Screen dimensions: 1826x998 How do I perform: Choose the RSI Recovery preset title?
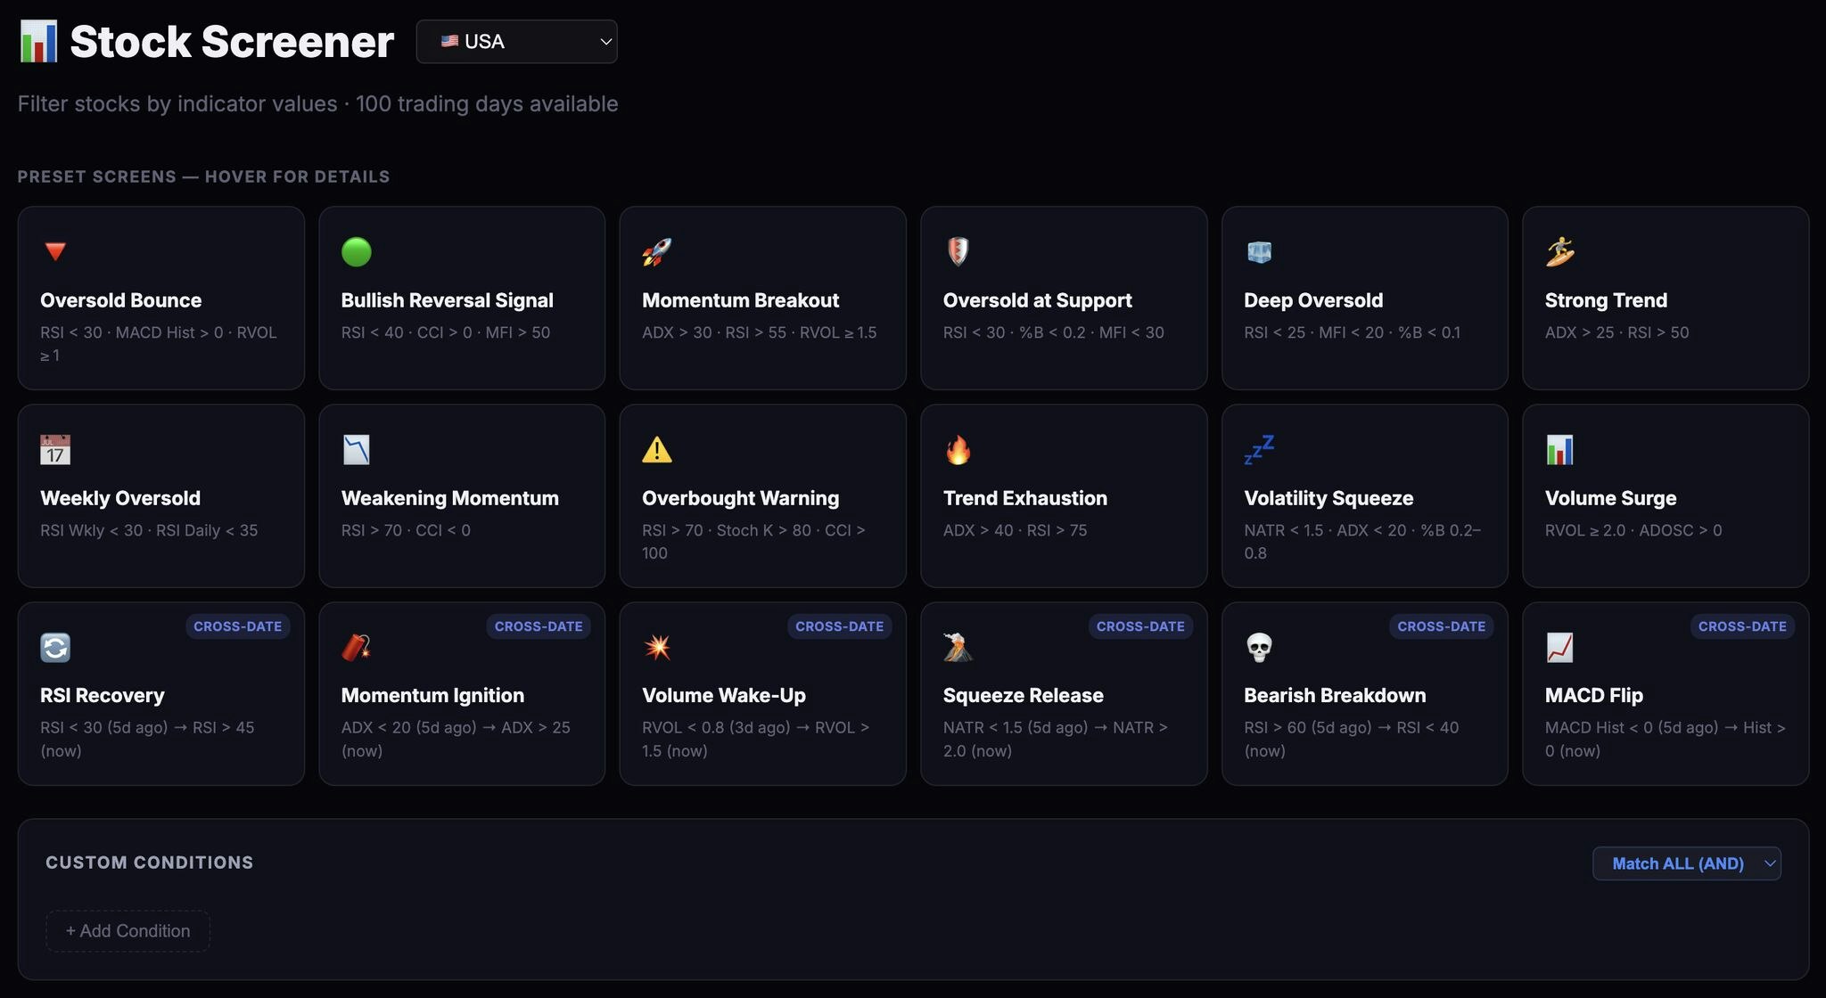103,695
